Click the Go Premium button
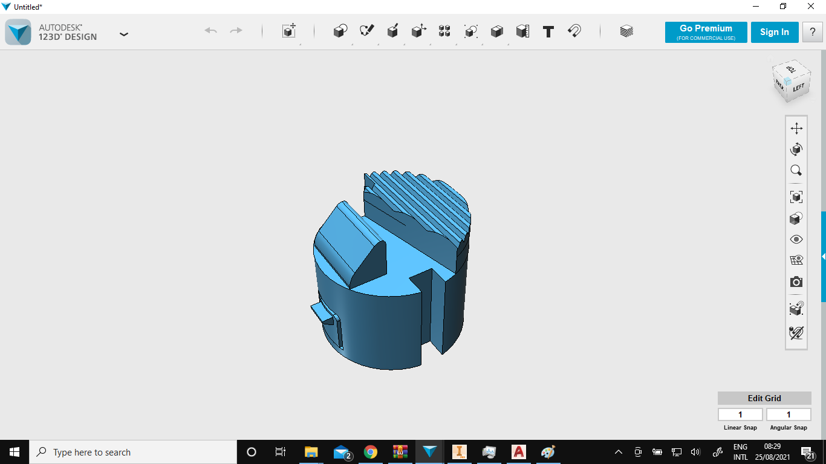 [706, 32]
